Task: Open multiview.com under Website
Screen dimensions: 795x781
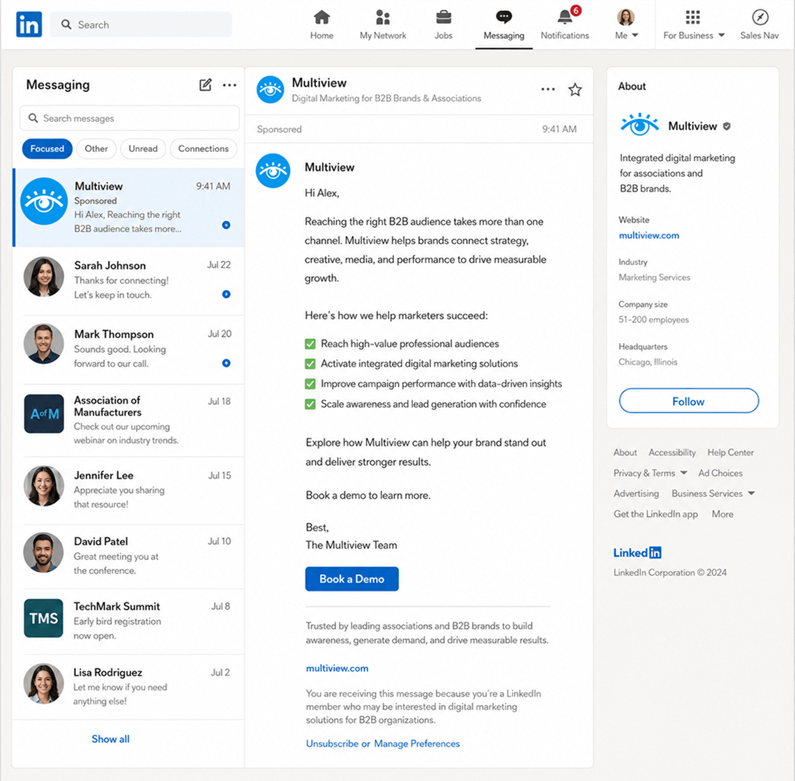Action: pos(649,235)
